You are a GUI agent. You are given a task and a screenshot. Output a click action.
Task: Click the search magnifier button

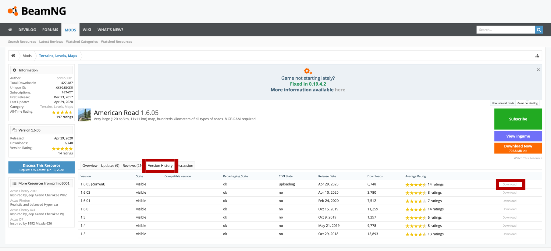(539, 30)
